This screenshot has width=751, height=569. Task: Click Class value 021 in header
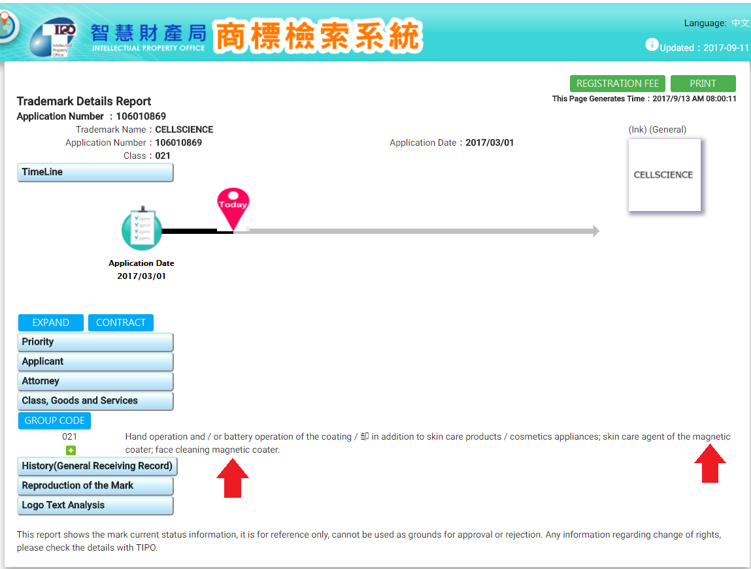[162, 155]
